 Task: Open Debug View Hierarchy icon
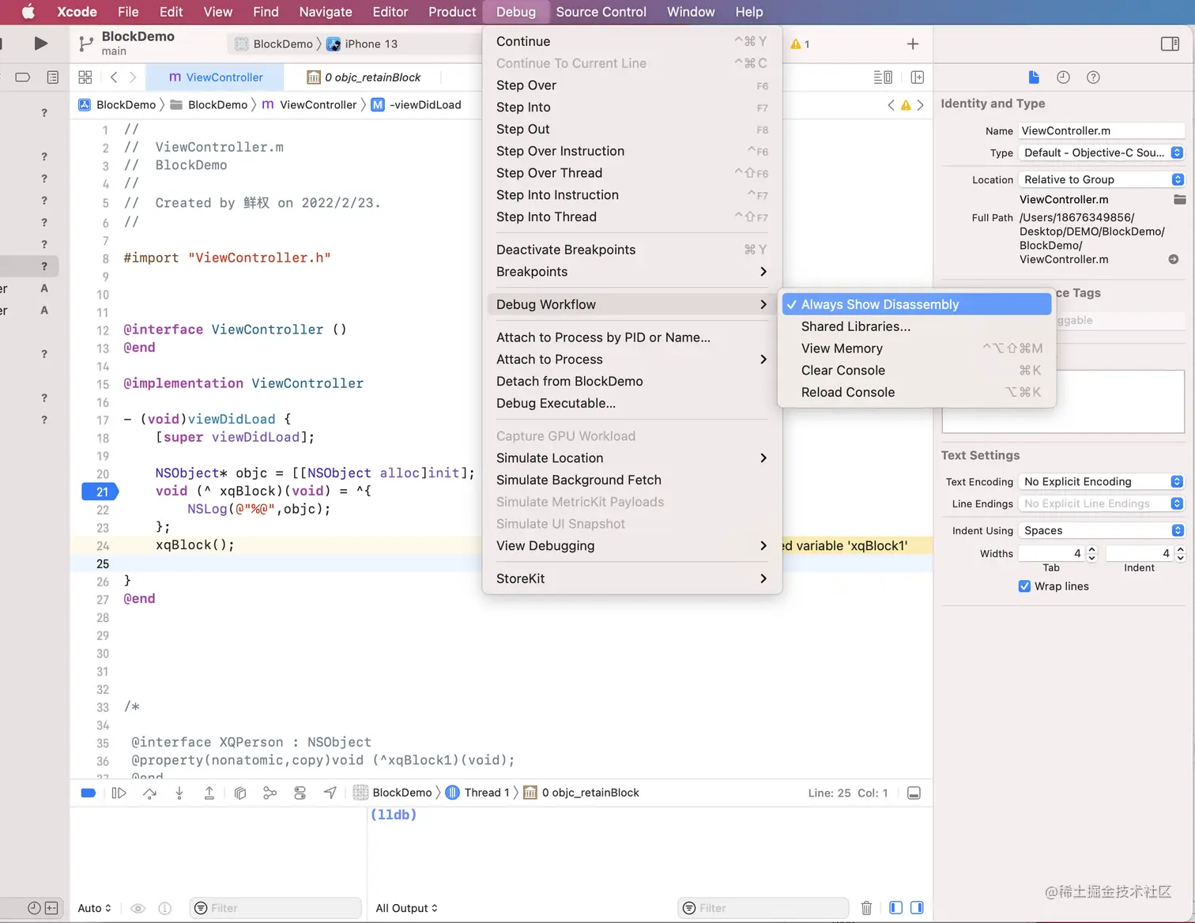(x=240, y=793)
